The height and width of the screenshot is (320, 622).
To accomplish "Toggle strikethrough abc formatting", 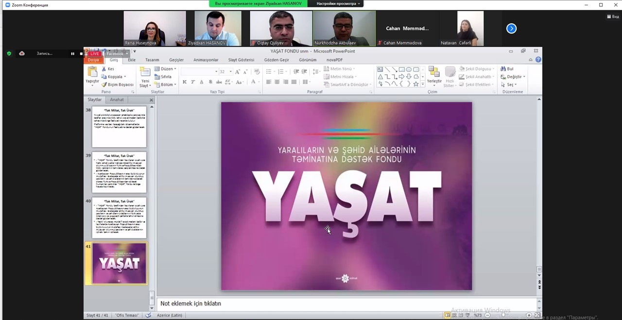I will [x=219, y=82].
